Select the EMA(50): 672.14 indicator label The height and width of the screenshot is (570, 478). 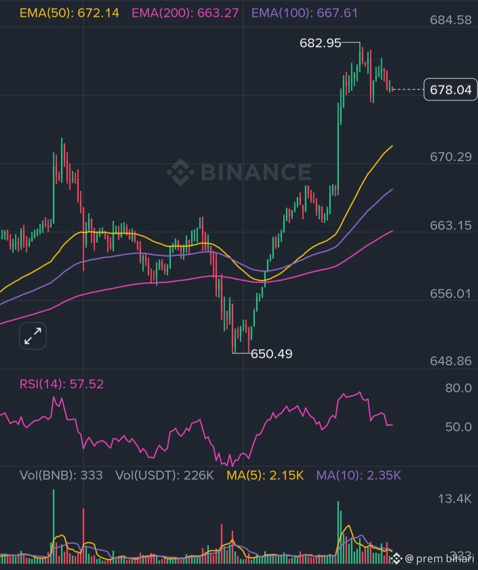tap(69, 12)
